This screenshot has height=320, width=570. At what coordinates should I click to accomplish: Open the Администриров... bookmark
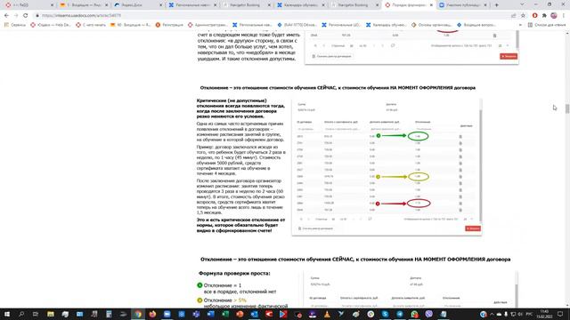[208, 25]
